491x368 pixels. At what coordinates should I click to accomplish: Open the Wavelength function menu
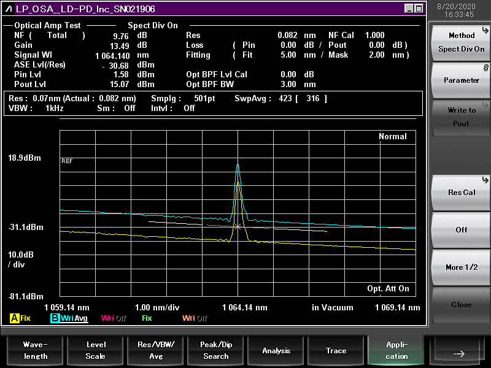point(35,350)
